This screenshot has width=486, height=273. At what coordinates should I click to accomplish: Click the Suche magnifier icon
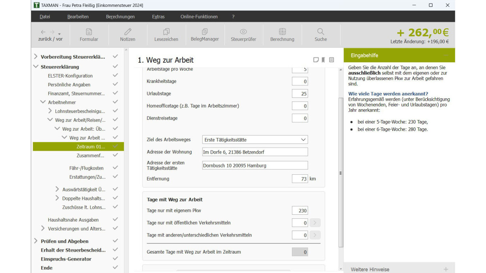click(x=320, y=32)
